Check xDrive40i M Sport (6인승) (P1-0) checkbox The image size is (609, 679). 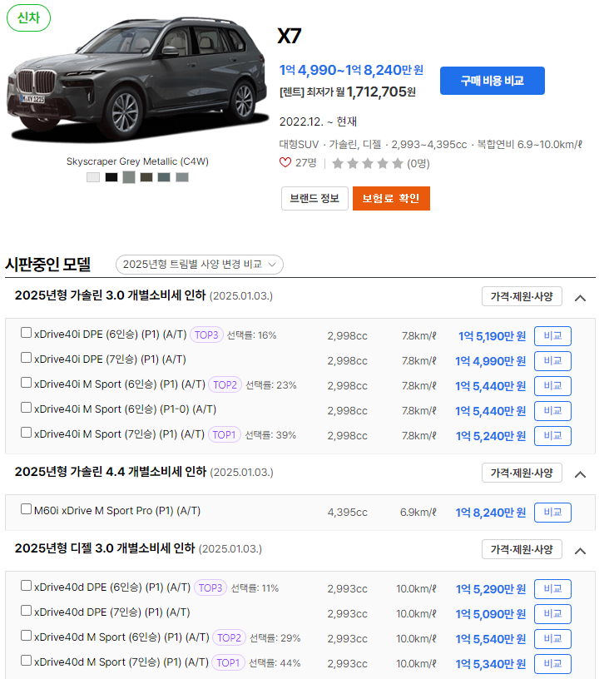26,408
